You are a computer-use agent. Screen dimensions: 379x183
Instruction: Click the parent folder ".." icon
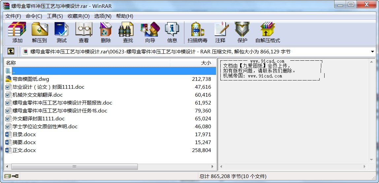[x=9, y=71]
